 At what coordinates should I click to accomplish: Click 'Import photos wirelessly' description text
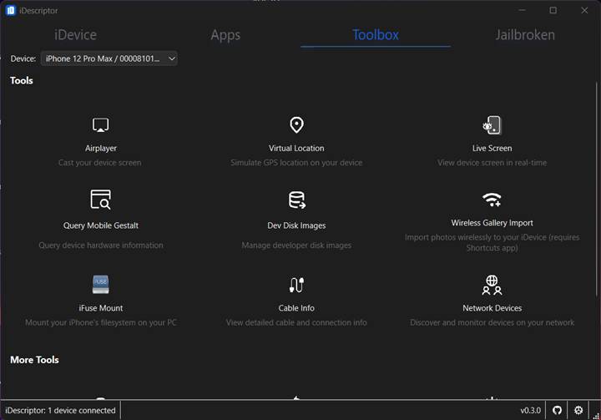492,242
